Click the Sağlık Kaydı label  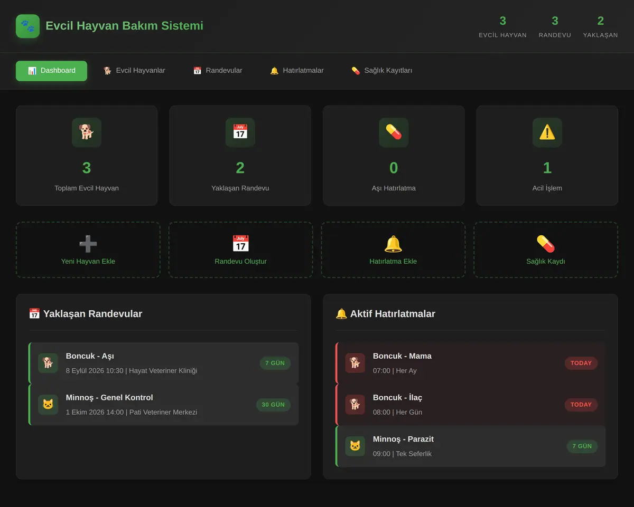pos(546,261)
